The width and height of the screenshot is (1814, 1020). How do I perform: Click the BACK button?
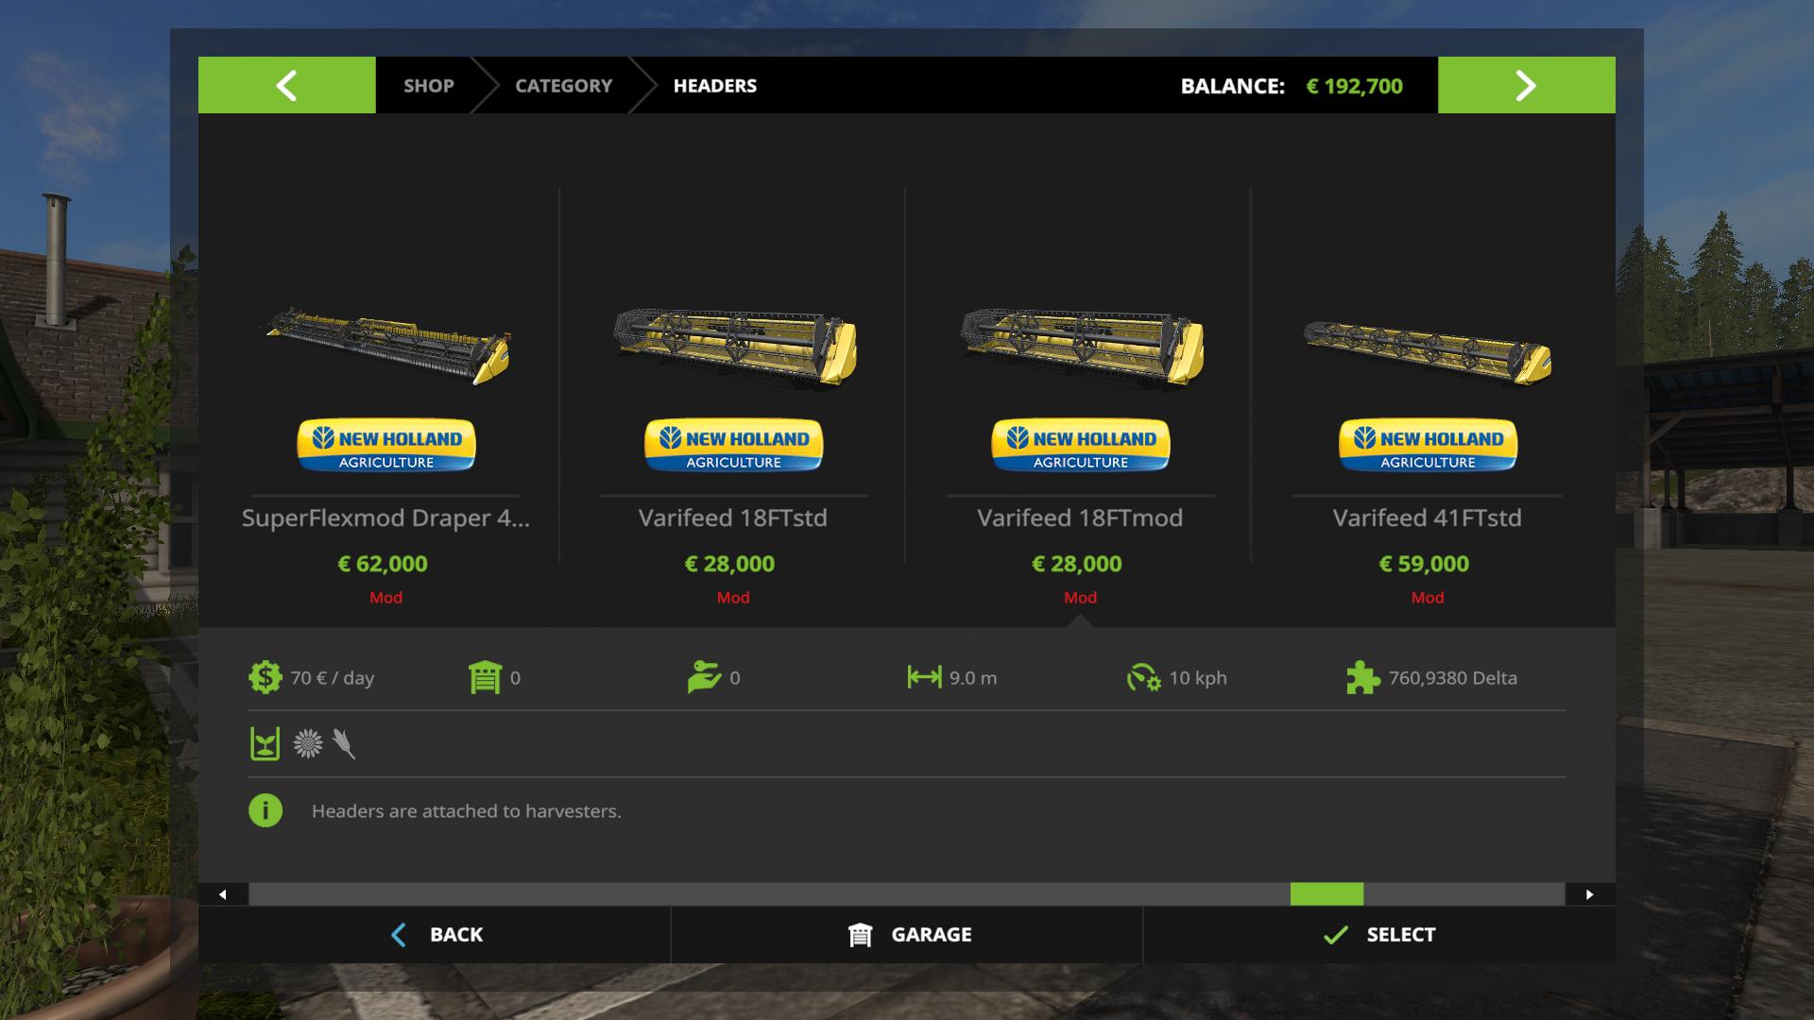point(435,935)
